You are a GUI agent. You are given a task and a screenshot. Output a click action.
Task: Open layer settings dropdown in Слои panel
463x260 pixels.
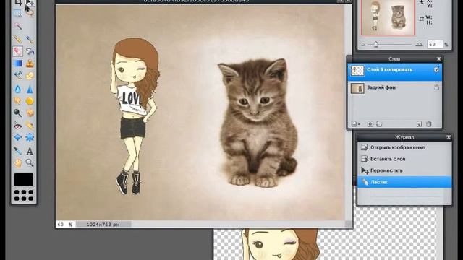pos(355,124)
